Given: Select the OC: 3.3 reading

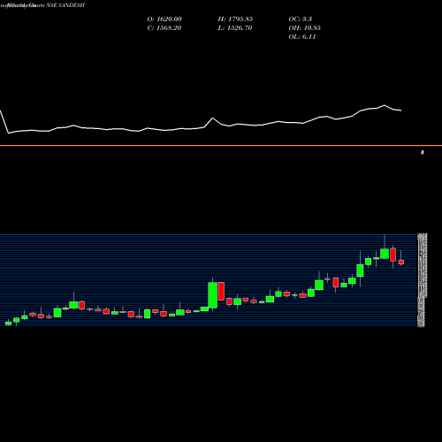Looking at the screenshot, I should point(301,19).
